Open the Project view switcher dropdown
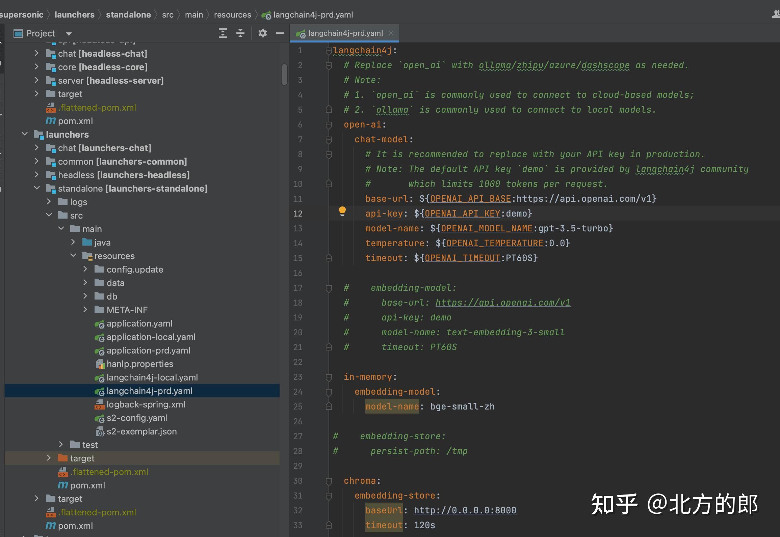The image size is (780, 537). coord(69,33)
